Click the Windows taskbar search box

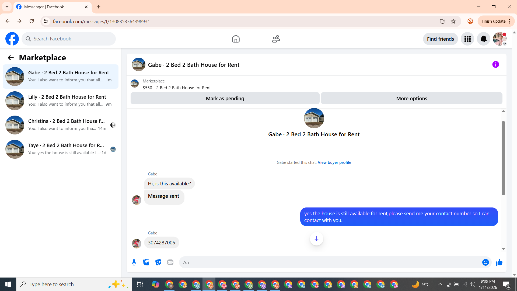coord(74,284)
